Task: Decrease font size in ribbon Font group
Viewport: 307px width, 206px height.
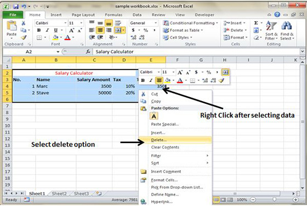Action: click(79, 30)
